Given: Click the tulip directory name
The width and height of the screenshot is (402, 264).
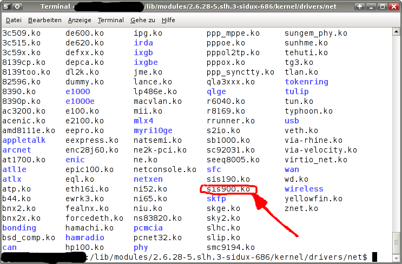Looking at the screenshot, I should coord(296,91).
